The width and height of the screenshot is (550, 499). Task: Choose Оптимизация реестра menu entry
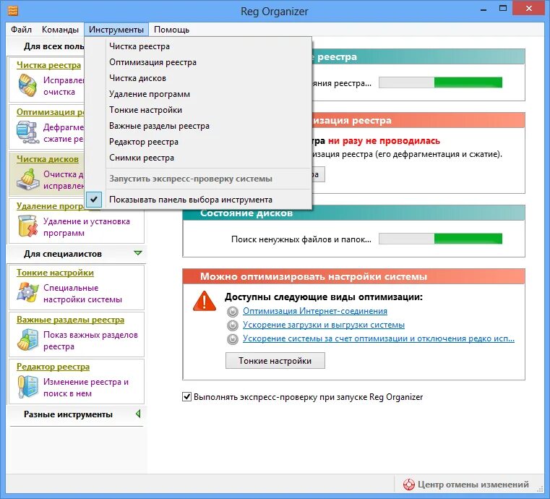198,62
